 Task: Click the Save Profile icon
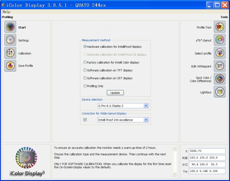(x=10, y=66)
